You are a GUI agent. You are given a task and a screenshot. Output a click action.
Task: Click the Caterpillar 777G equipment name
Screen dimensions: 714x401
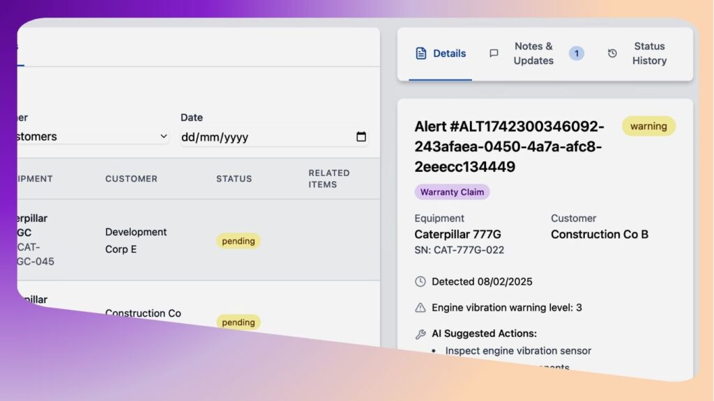(x=457, y=234)
